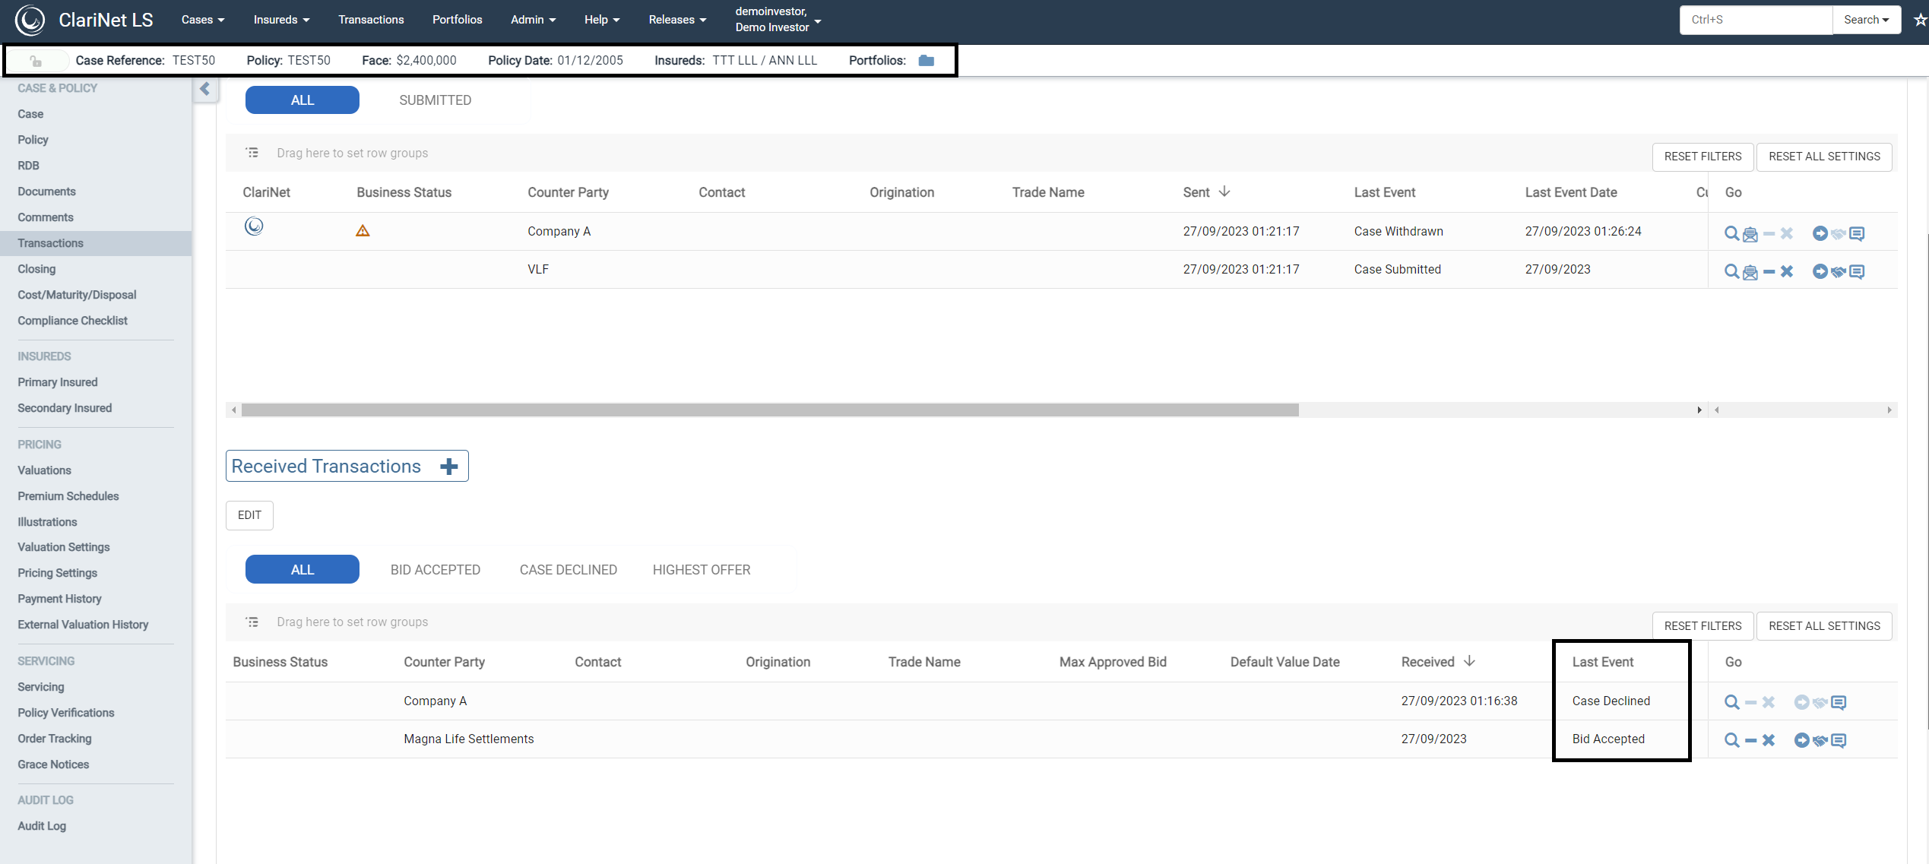Expand the Admin dropdown menu
Image resolution: width=1929 pixels, height=864 pixels.
coord(533,20)
